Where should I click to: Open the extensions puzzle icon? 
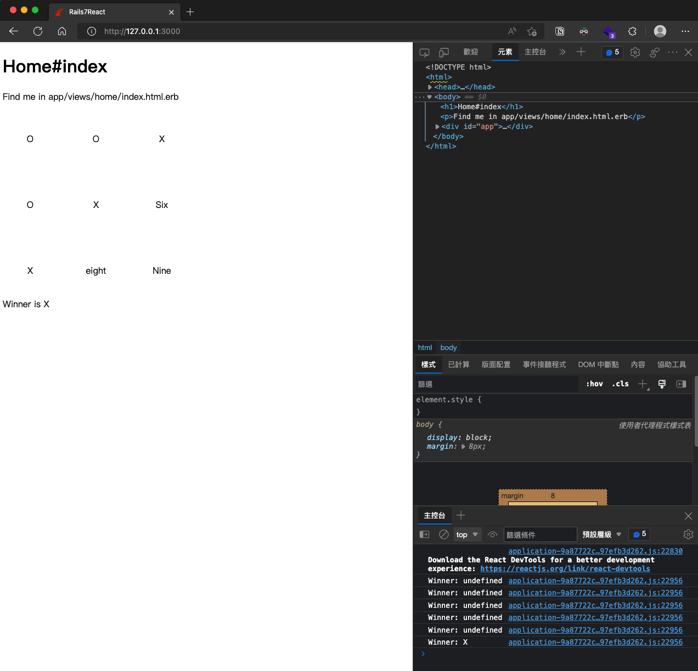[632, 31]
